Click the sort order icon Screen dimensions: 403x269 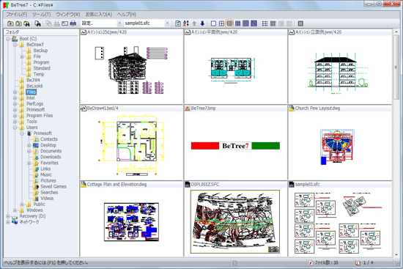point(186,23)
